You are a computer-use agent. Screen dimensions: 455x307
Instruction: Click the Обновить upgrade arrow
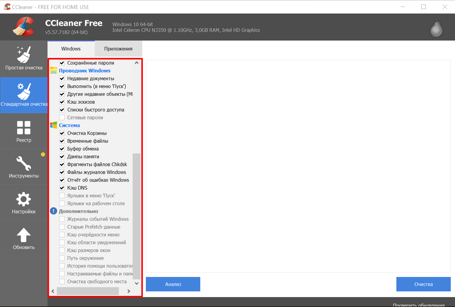[24, 239]
